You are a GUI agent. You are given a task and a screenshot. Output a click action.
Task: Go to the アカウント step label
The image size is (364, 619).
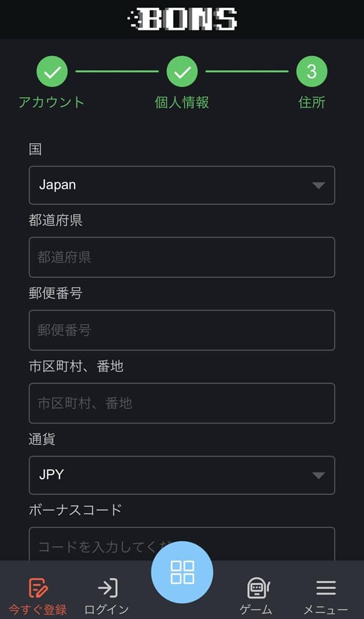point(51,102)
